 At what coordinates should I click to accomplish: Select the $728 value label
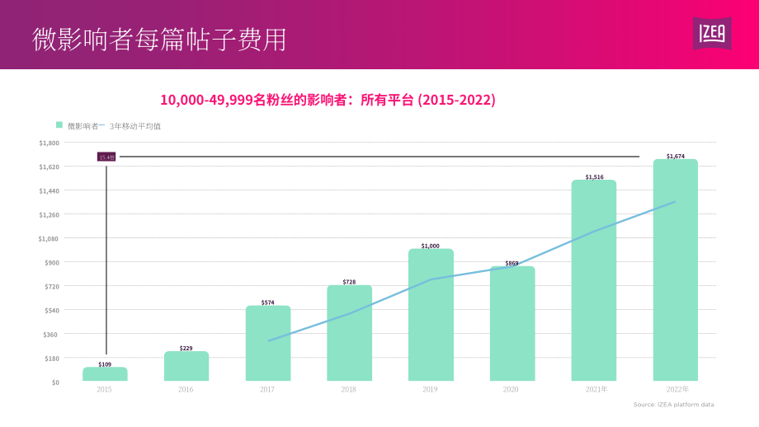(349, 282)
